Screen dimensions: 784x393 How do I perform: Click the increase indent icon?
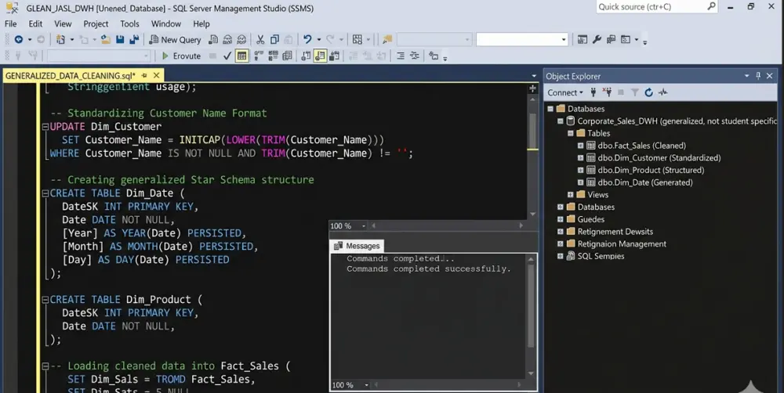click(401, 56)
